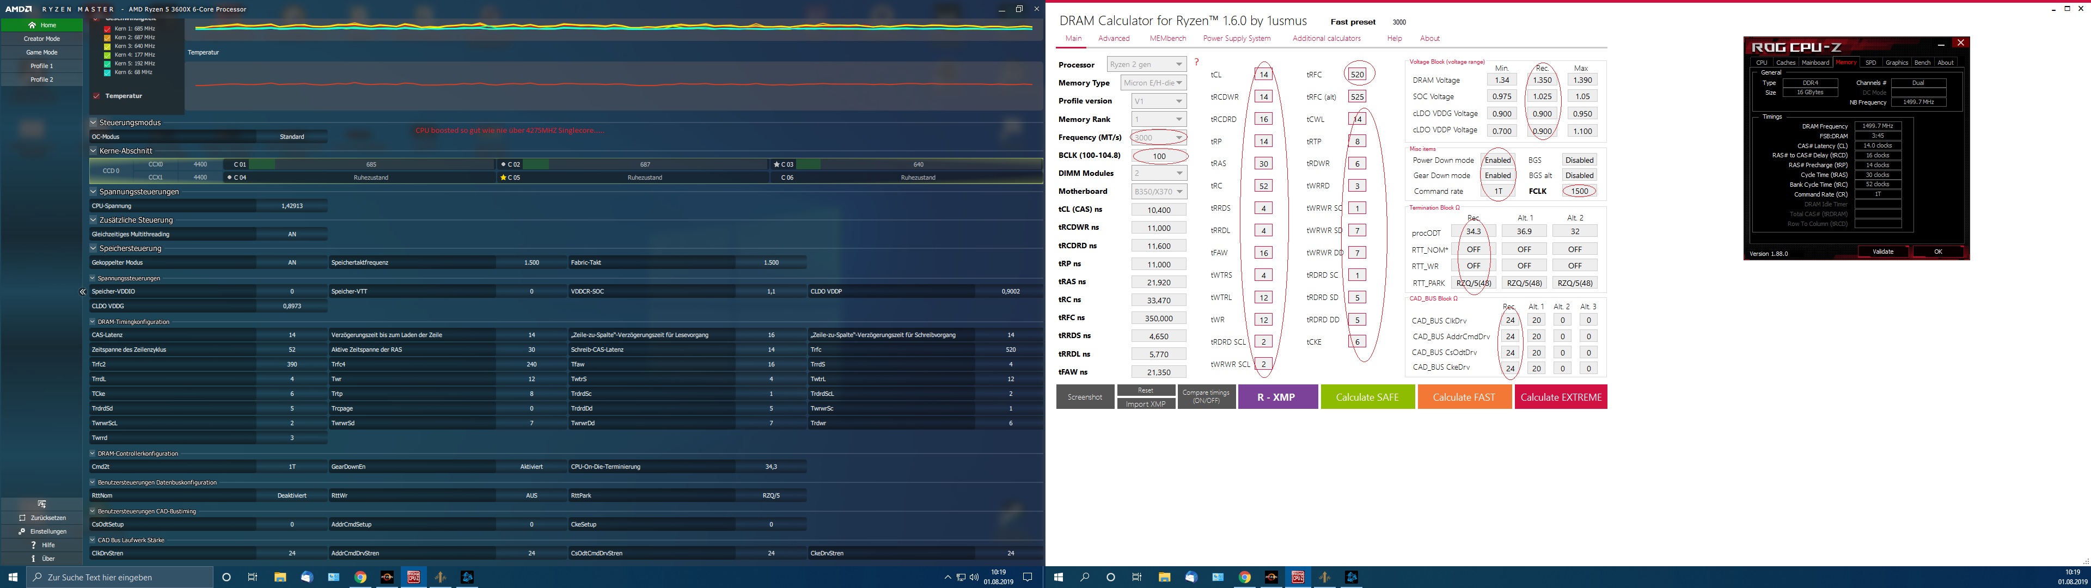Image resolution: width=2091 pixels, height=588 pixels.
Task: Collapse the Steuerungsmodus section
Action: pos(93,122)
